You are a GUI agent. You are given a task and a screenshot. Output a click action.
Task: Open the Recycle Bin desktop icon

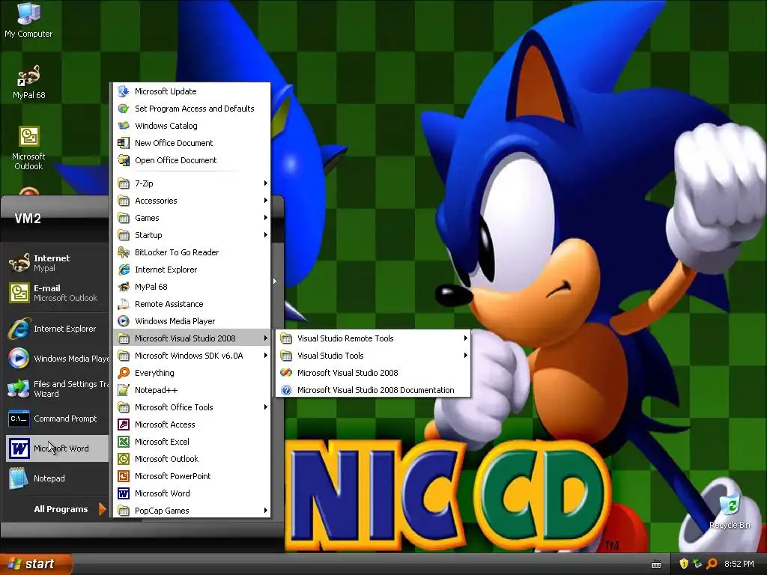(x=730, y=511)
